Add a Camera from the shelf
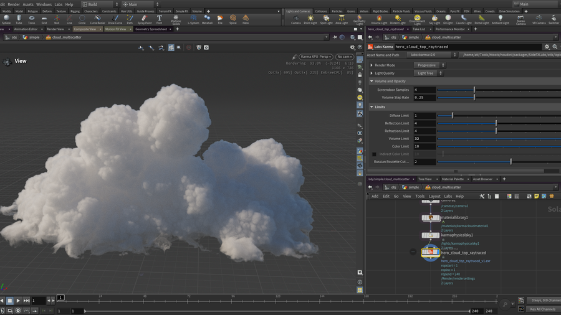The width and height of the screenshot is (561, 315). click(295, 19)
